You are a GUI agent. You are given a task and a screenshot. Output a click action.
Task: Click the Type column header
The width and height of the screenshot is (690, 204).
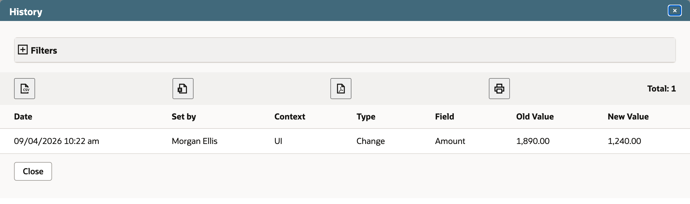tap(366, 117)
